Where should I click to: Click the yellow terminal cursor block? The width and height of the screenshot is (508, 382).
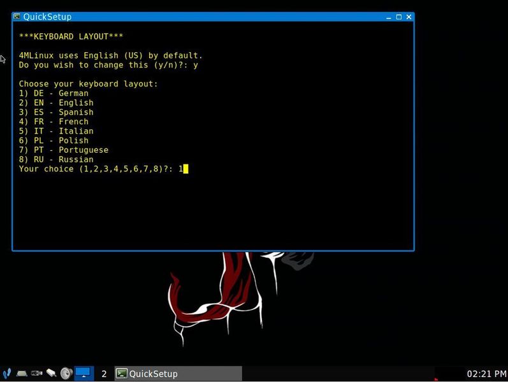click(185, 169)
